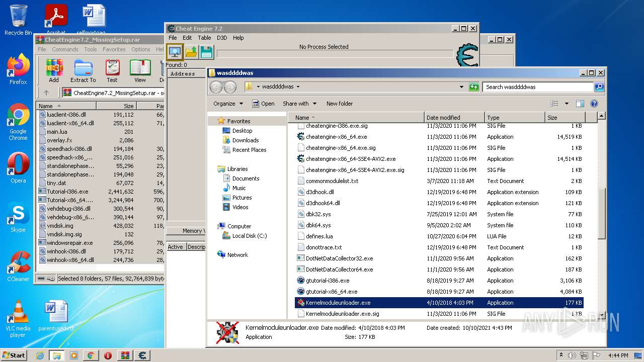Click WinRAR Extract To toolbar icon
The width and height of the screenshot is (644, 362).
point(83,71)
